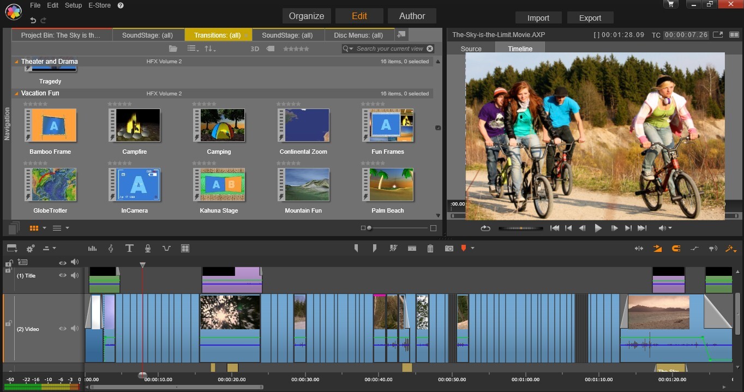
Task: Switch to Disc Menus tab
Action: tap(358, 35)
